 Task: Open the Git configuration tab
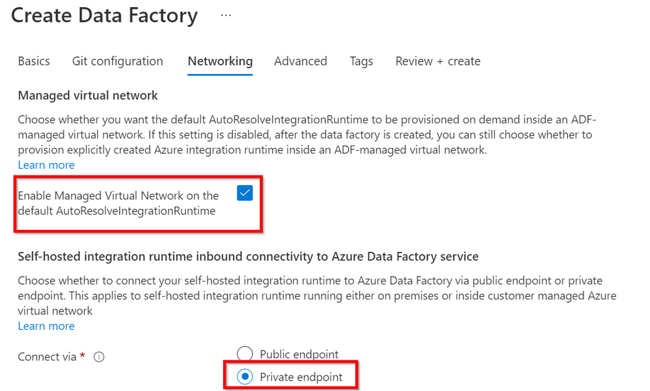(x=117, y=61)
